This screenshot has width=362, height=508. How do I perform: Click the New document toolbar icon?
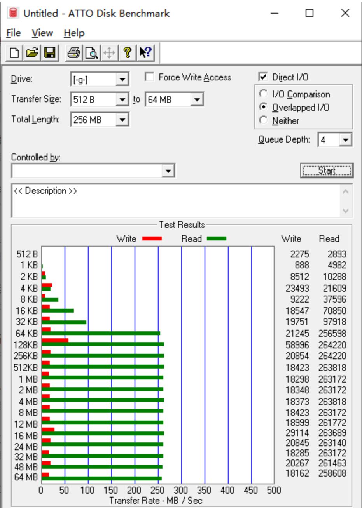coord(14,53)
